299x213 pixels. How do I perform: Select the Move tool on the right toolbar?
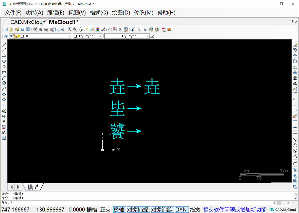(x=295, y=55)
